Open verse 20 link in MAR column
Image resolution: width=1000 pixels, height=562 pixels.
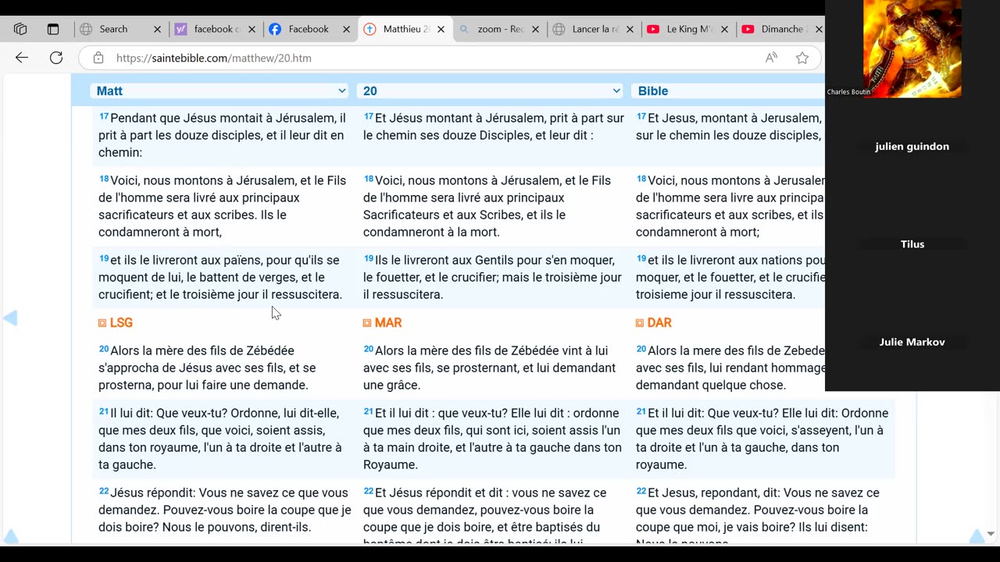[369, 349]
